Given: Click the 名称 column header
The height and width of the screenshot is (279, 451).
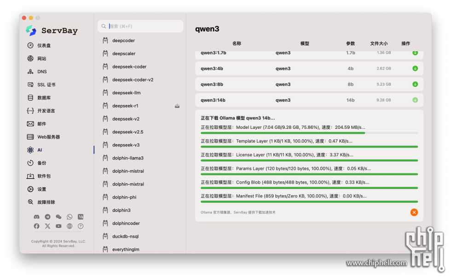Looking at the screenshot, I should pos(237,43).
